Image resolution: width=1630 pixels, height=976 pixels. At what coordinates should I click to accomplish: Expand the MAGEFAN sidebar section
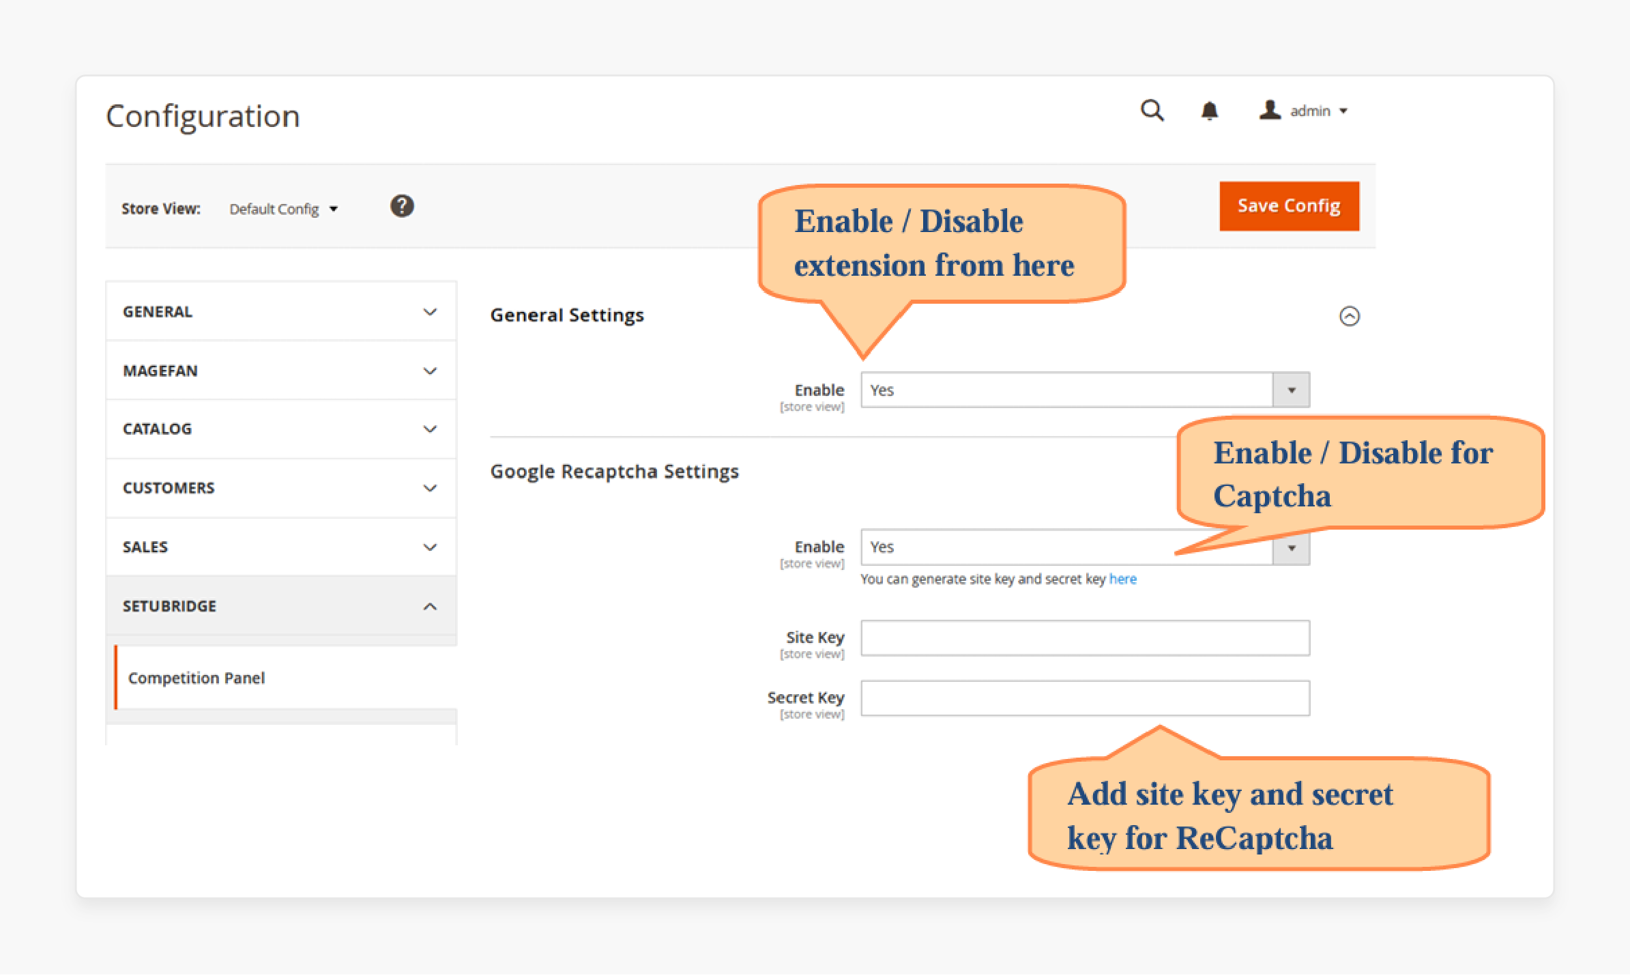click(x=281, y=371)
